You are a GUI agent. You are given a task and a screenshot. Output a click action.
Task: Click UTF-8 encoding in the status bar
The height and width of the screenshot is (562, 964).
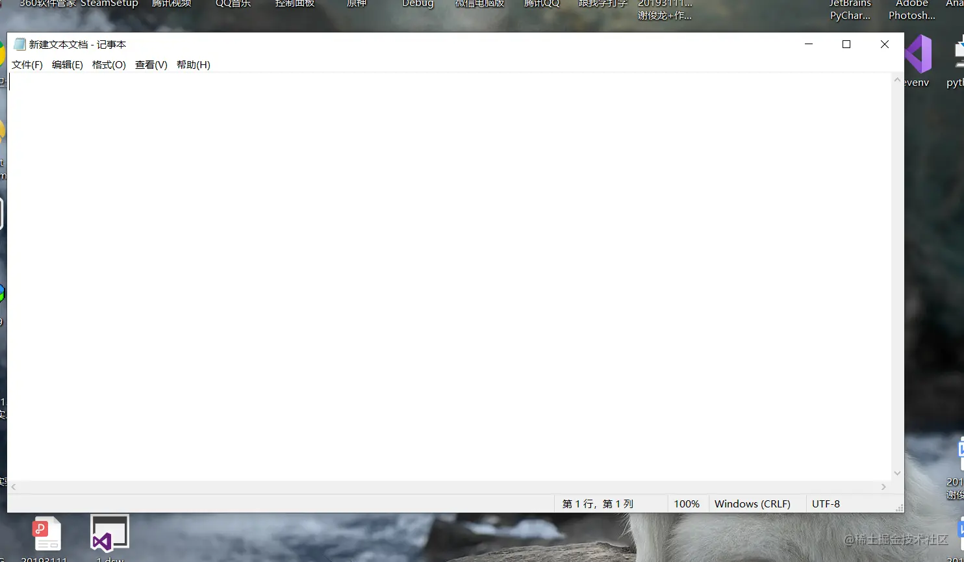point(826,504)
